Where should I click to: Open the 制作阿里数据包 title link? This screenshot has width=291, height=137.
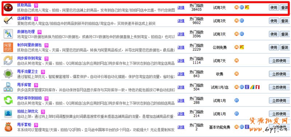pyautogui.click(x=29, y=45)
